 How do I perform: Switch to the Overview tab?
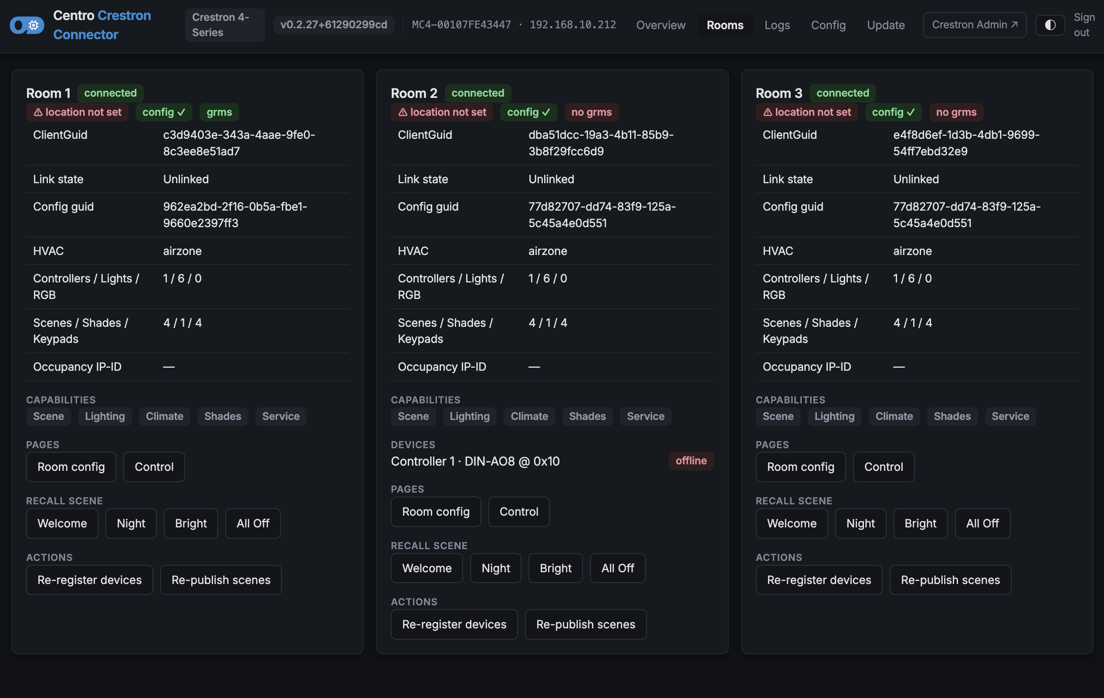[x=660, y=25]
